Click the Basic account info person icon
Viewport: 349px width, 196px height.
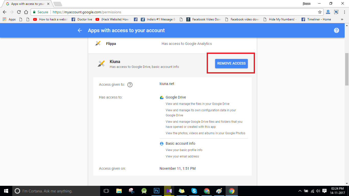pos(161,144)
